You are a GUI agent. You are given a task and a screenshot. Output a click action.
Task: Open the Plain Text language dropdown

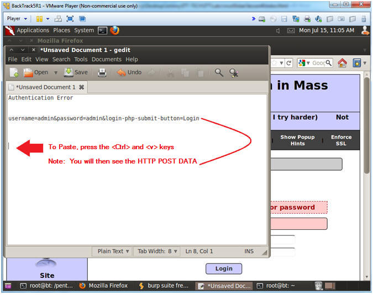pos(113,251)
